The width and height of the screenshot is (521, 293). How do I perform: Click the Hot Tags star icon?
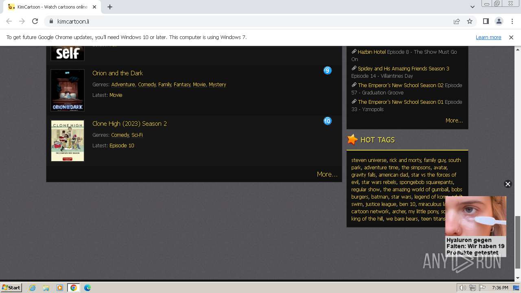tap(352, 140)
